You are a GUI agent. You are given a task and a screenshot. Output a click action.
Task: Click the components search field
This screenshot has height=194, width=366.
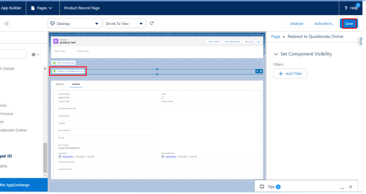point(13,54)
